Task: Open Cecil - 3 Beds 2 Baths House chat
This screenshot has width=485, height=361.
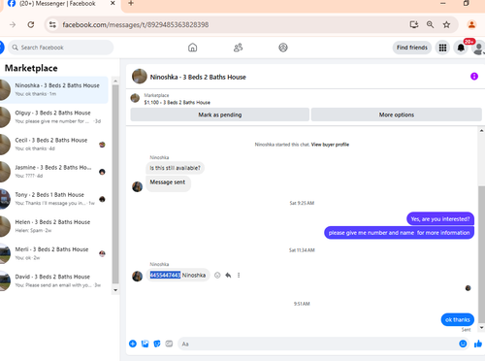Action: pyautogui.click(x=54, y=145)
